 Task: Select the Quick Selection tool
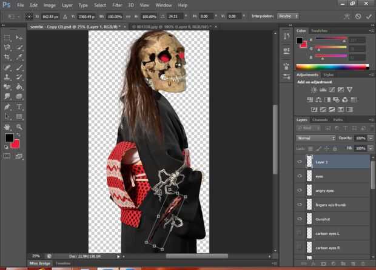[x=19, y=47]
